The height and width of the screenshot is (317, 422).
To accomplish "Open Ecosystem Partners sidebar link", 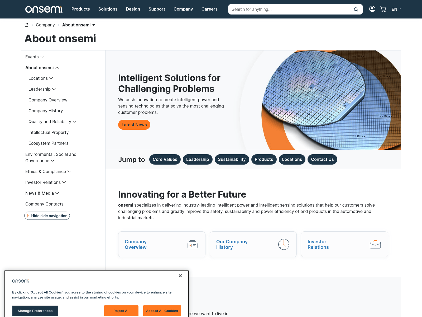I will 49,143.
